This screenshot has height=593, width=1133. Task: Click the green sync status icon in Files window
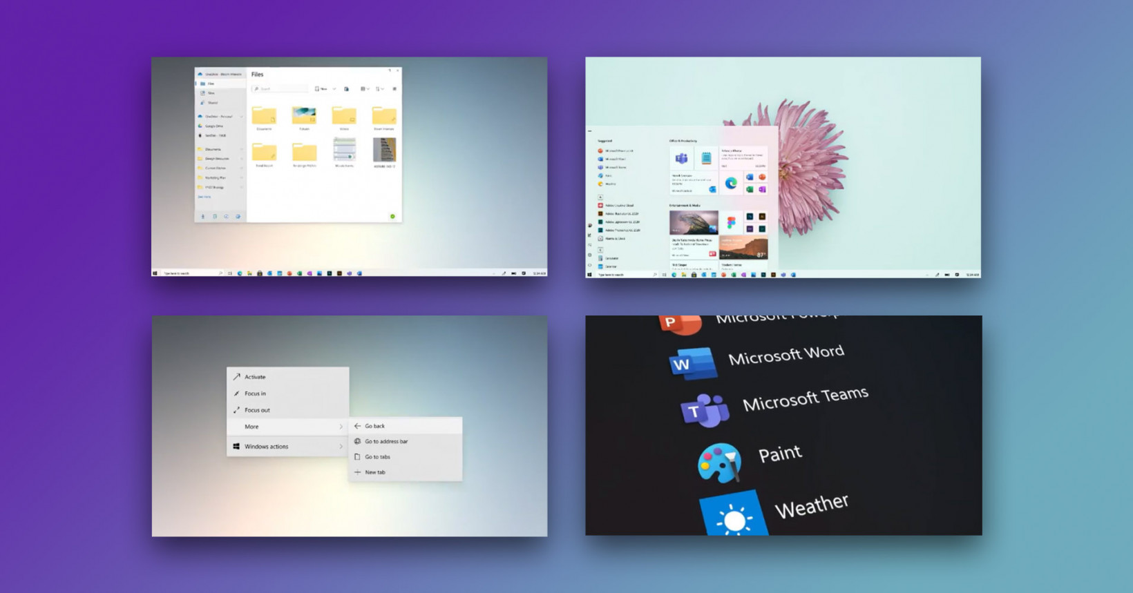[392, 217]
